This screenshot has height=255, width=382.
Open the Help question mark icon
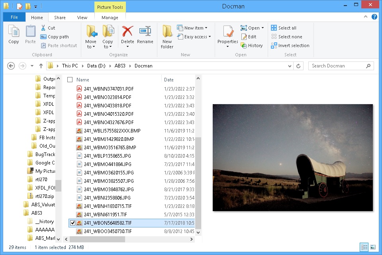click(374, 17)
